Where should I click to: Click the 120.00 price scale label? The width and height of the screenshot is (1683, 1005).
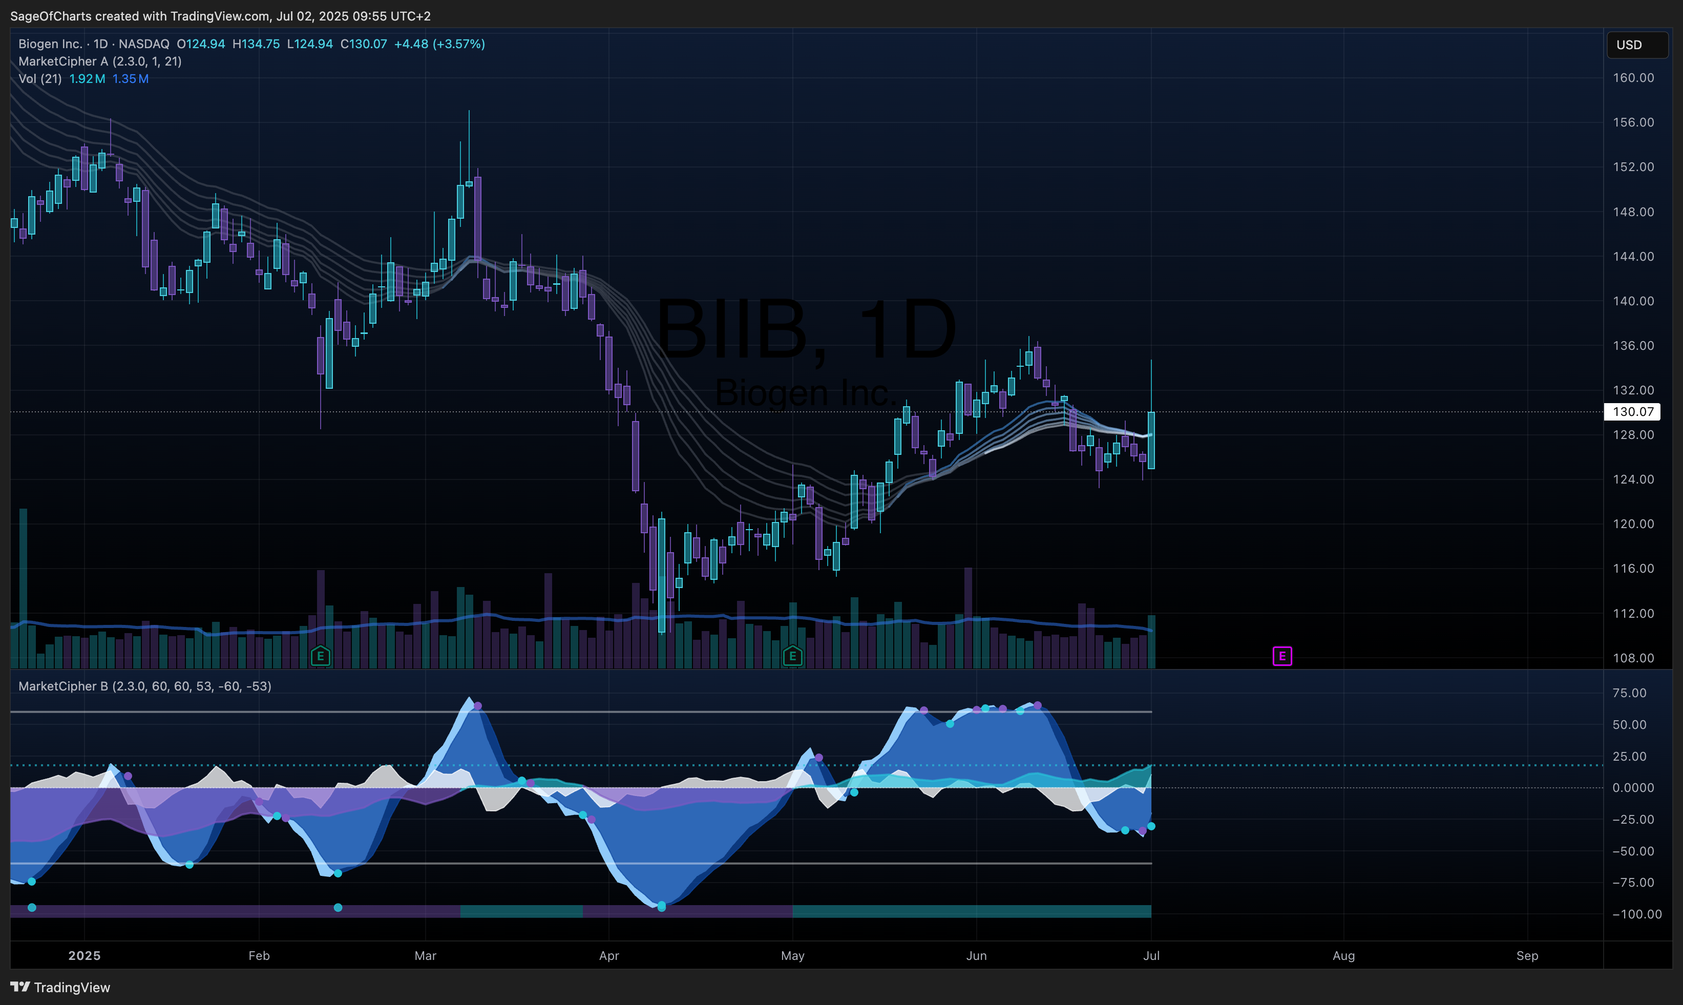pyautogui.click(x=1633, y=524)
